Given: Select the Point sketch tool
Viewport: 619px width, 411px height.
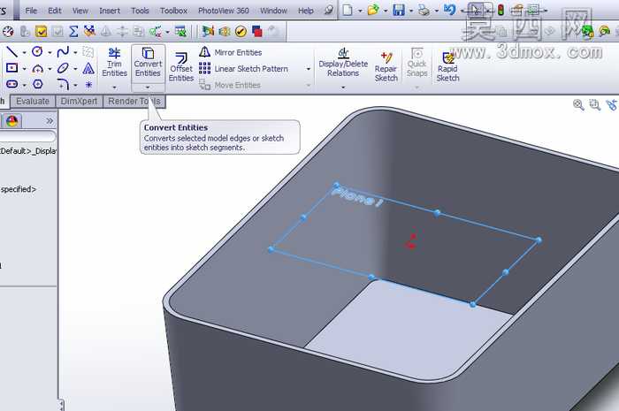Looking at the screenshot, I should tap(88, 84).
